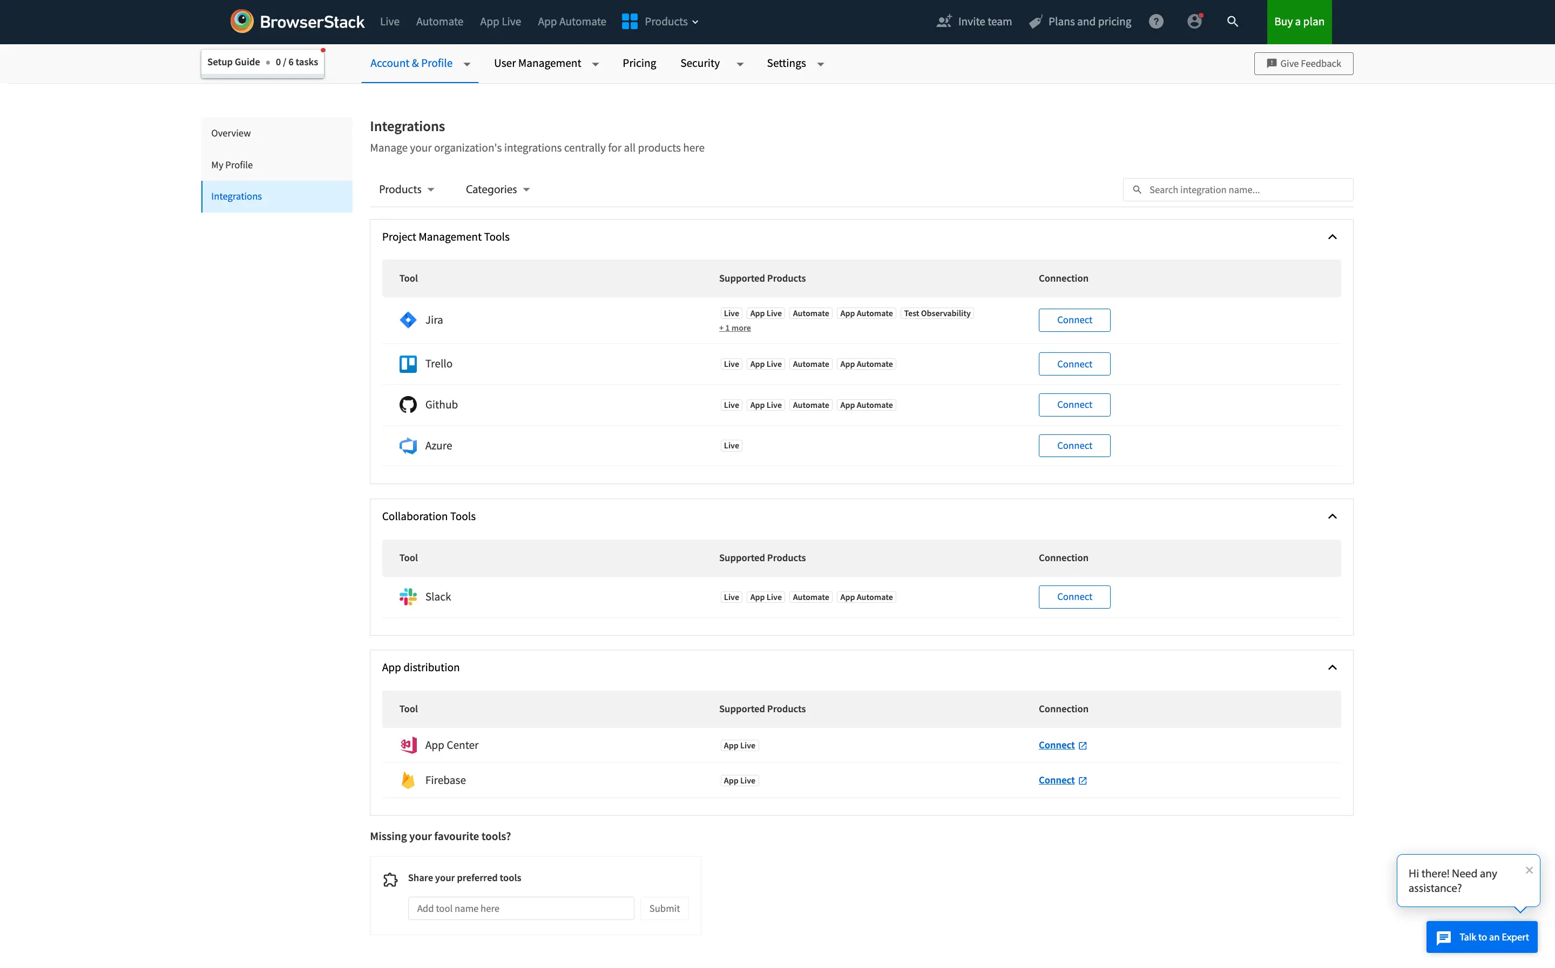Click the Azure integration icon

[408, 446]
